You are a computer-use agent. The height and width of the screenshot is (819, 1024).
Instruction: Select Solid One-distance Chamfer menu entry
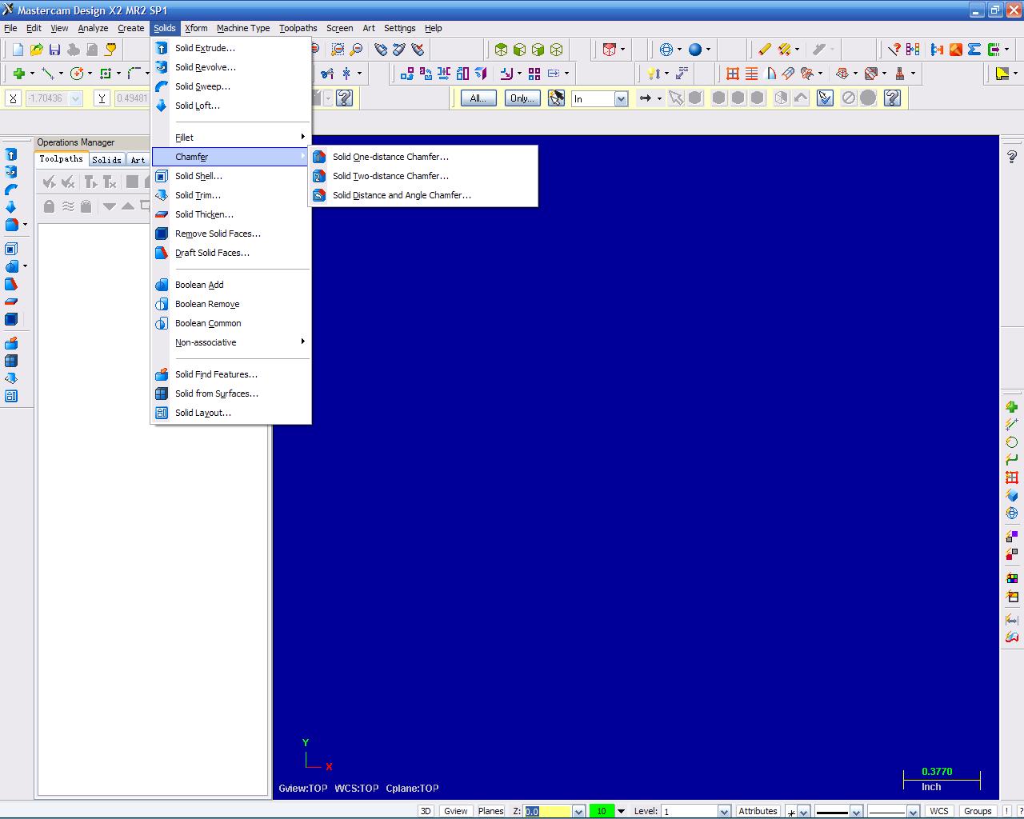pyautogui.click(x=423, y=157)
